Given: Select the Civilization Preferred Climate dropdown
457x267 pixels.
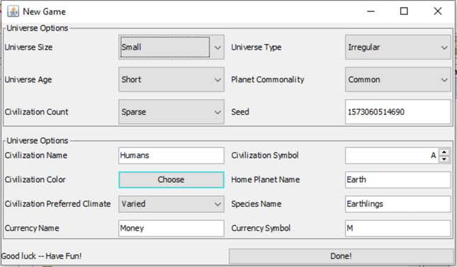Looking at the screenshot, I should coord(171,204).
